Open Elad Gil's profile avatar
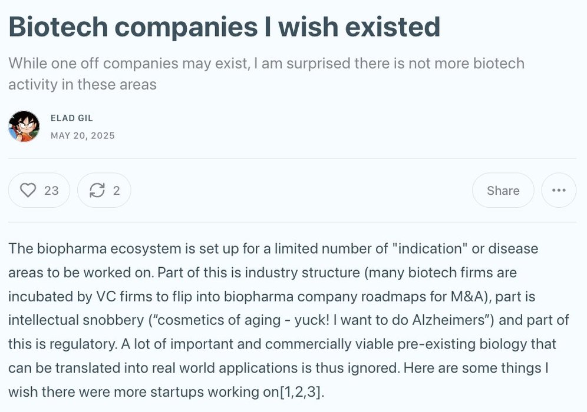The width and height of the screenshot is (587, 412). (x=24, y=126)
